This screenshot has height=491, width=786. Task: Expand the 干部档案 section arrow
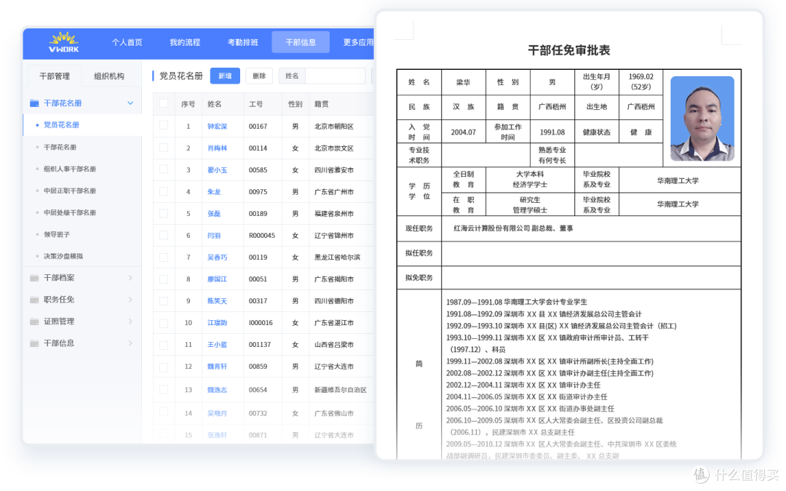tap(130, 278)
